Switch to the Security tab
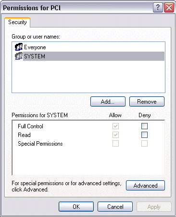Screen dimensions: 176x217 [17, 22]
